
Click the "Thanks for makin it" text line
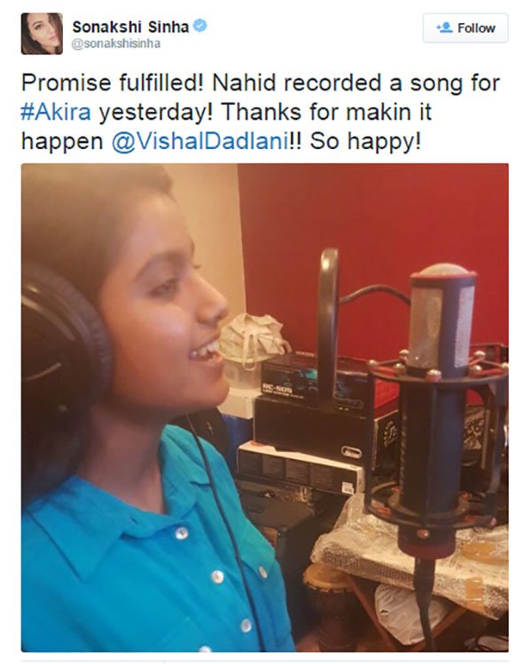coord(326,112)
